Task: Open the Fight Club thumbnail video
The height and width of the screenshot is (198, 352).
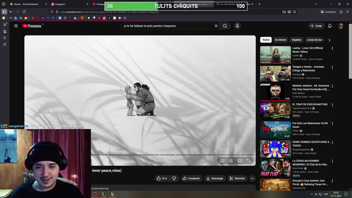Action: [x=275, y=167]
